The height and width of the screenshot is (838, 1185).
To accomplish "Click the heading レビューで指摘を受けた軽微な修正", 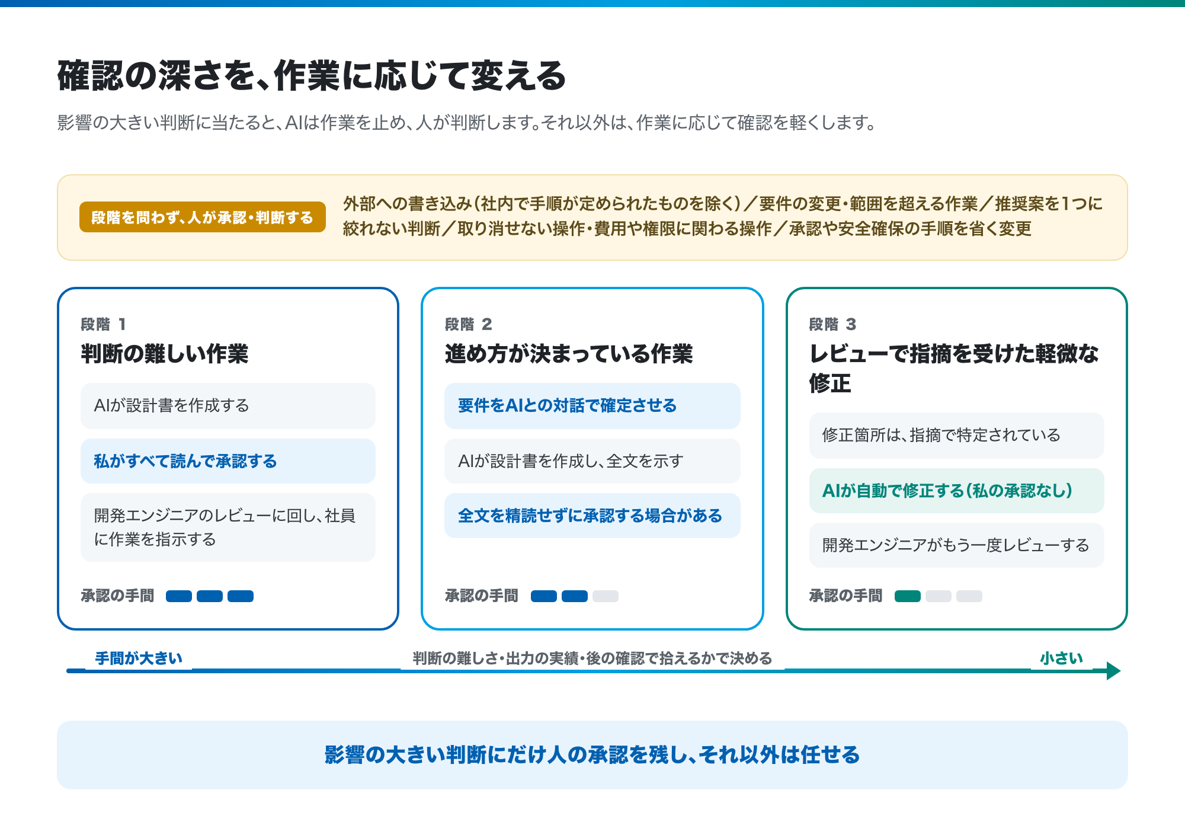I will [x=954, y=368].
